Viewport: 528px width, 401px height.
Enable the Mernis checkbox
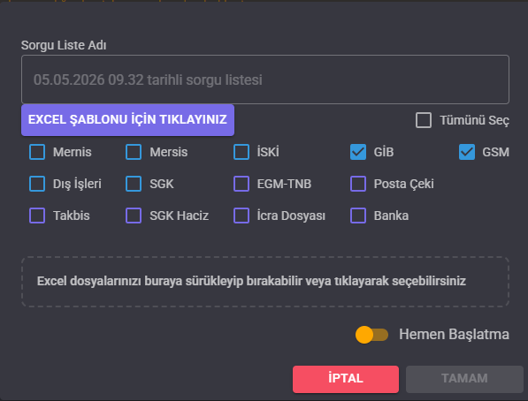(37, 152)
